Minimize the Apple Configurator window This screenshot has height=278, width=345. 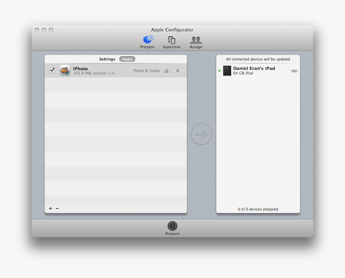pyautogui.click(x=44, y=30)
